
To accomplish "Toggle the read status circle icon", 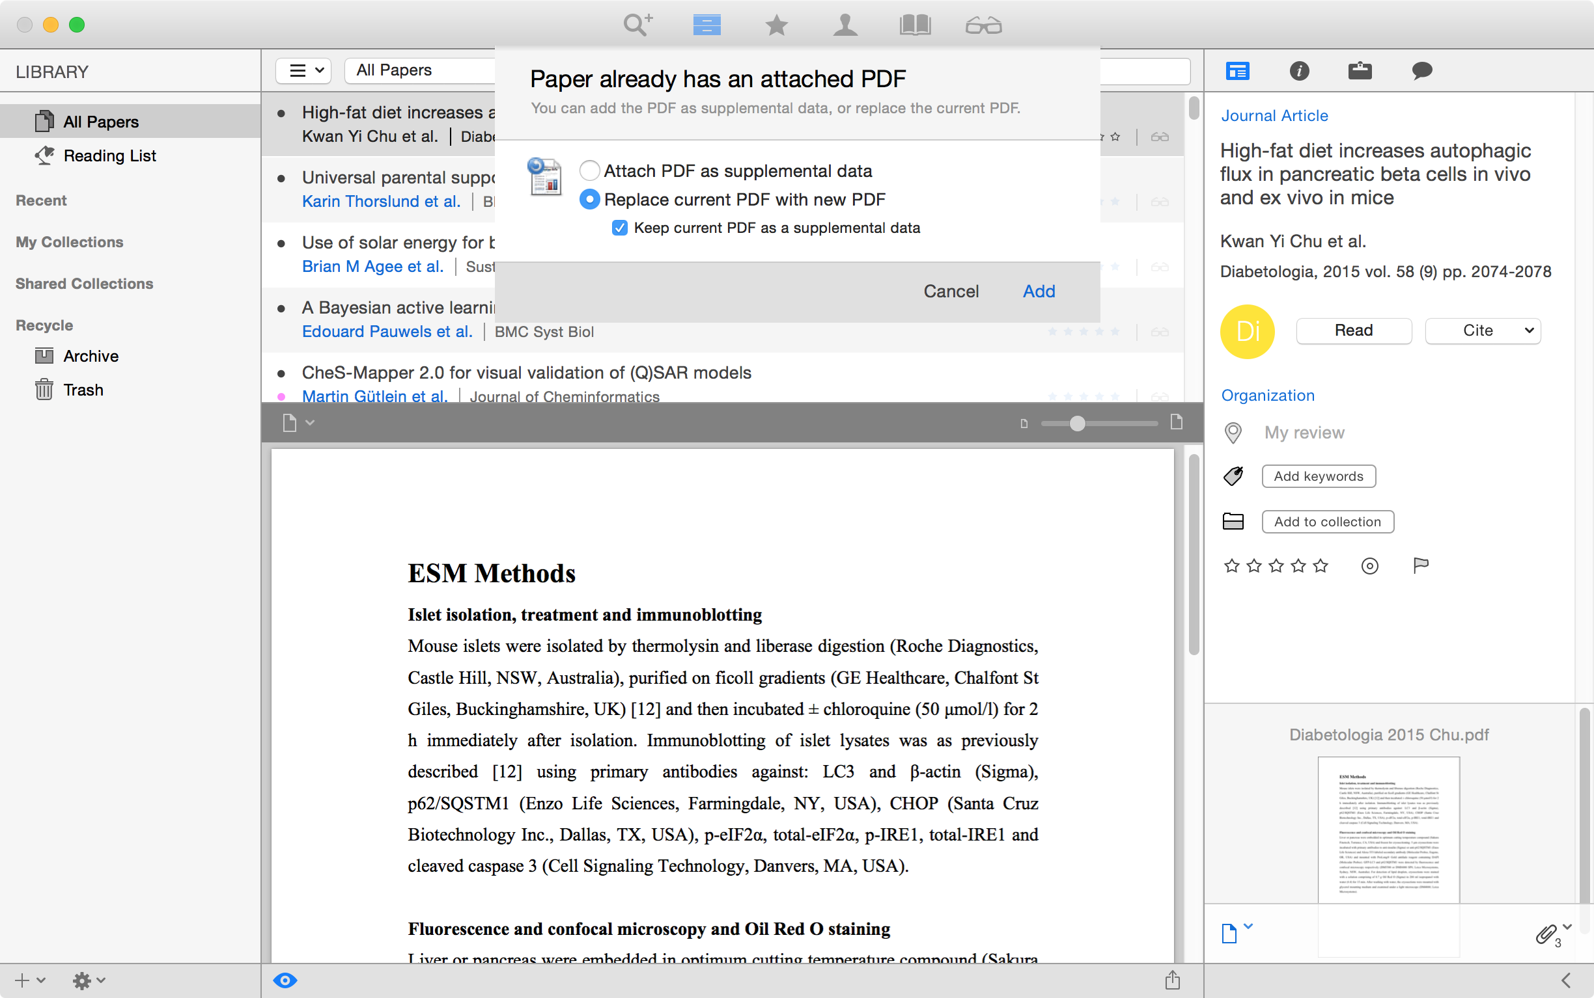I will pos(1369,565).
